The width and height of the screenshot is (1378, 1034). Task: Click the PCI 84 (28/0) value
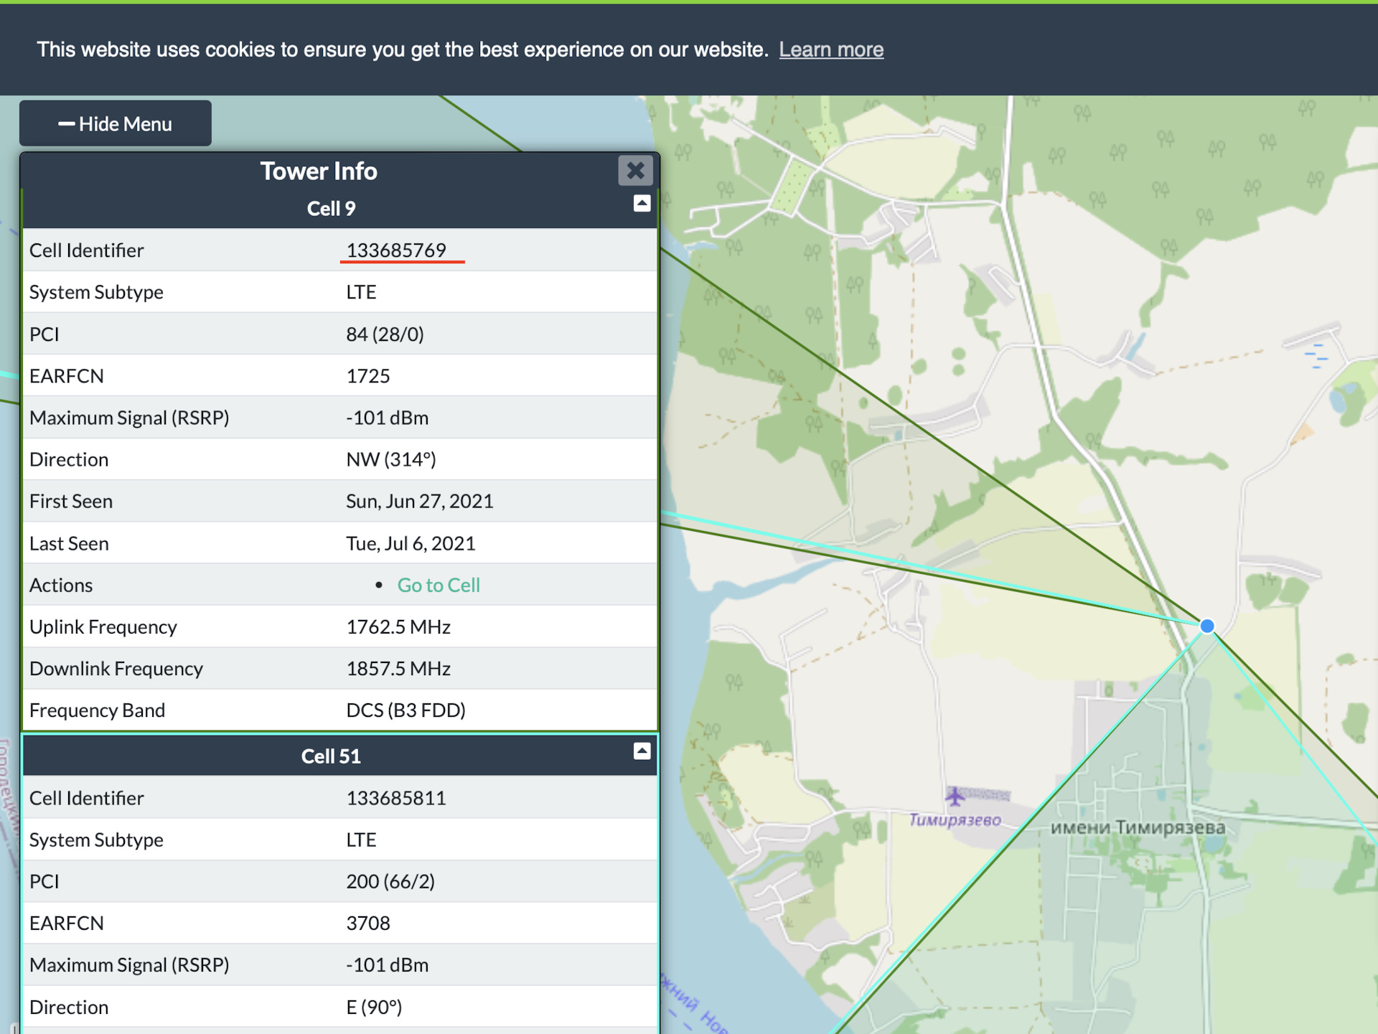[385, 334]
